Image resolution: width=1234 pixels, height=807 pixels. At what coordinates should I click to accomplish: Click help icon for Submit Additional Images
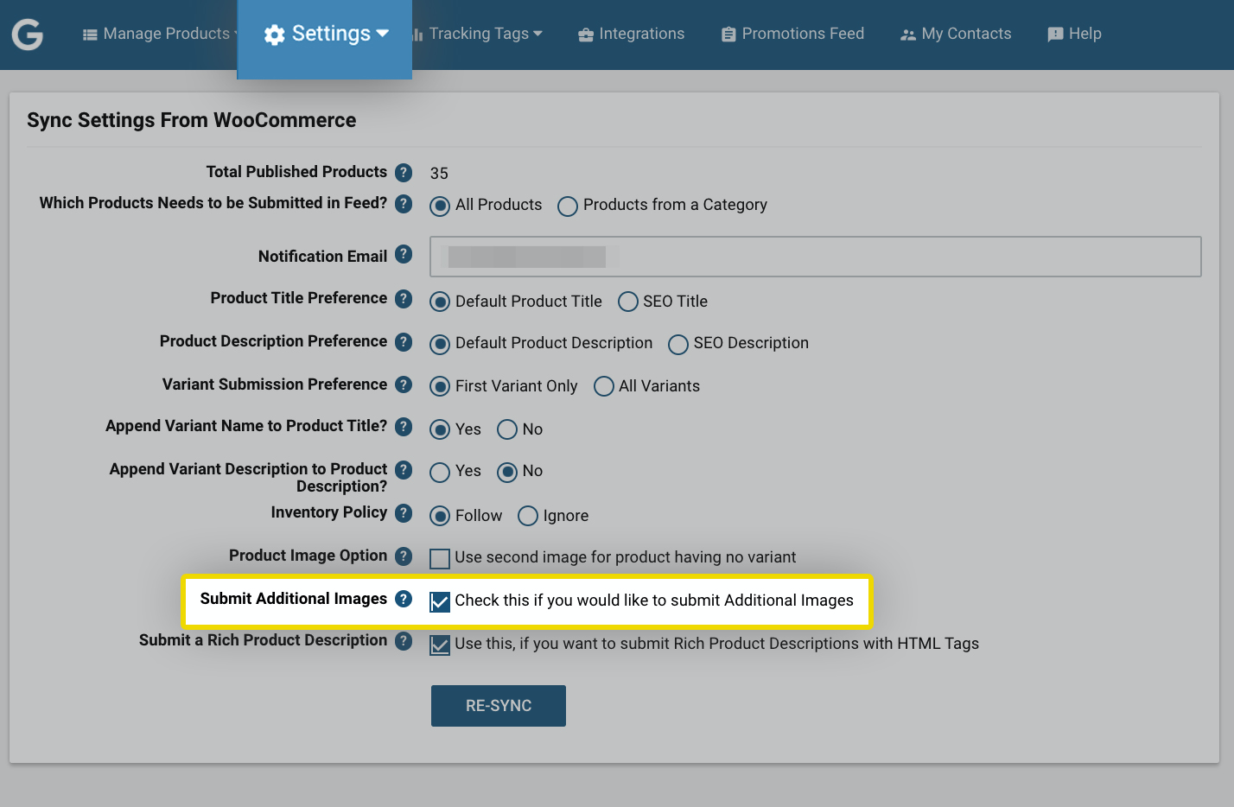click(404, 599)
